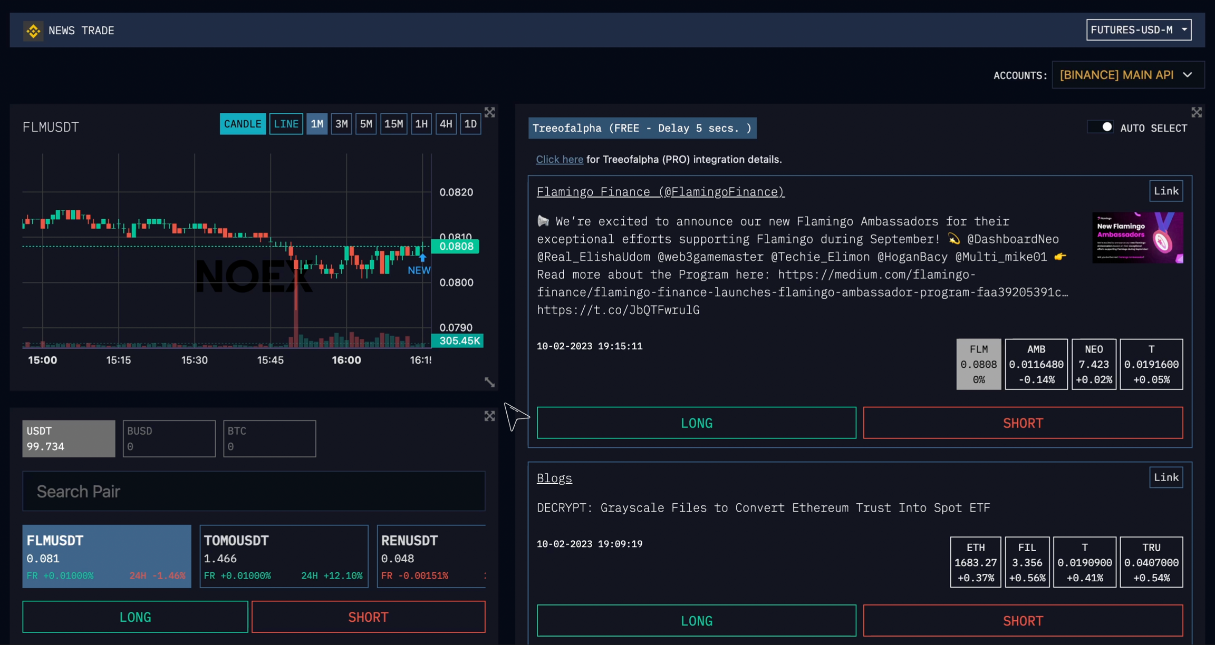Screen dimensions: 1215x645
Task: Switch chart to CANDLE mode
Action: [243, 124]
